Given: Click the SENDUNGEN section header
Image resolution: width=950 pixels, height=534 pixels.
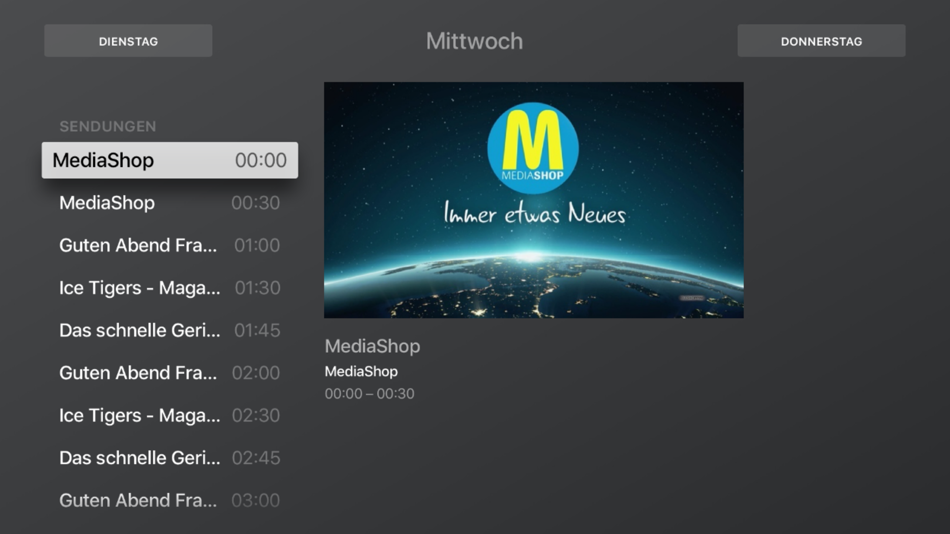Looking at the screenshot, I should click(x=108, y=127).
